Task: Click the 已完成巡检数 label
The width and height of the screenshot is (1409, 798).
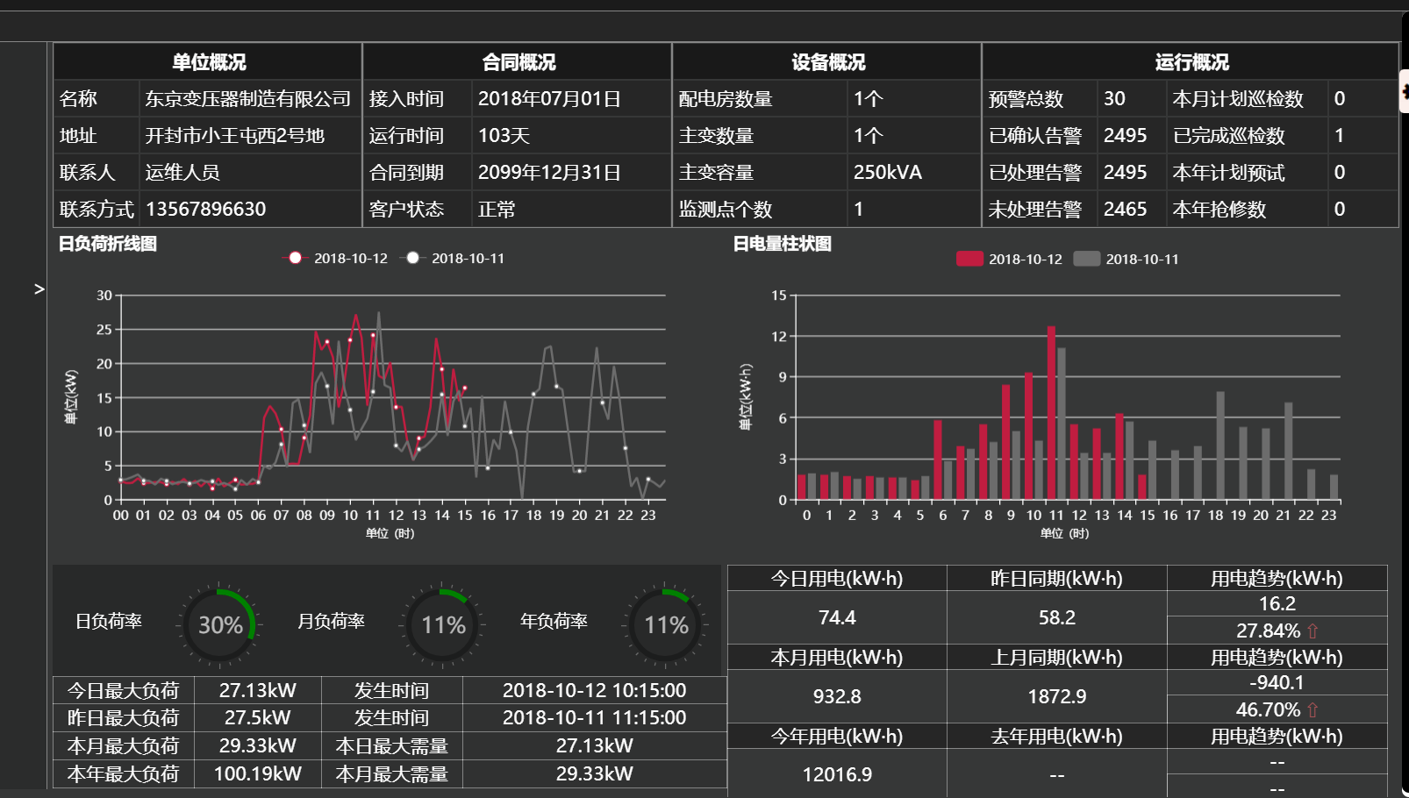Action: (1228, 136)
